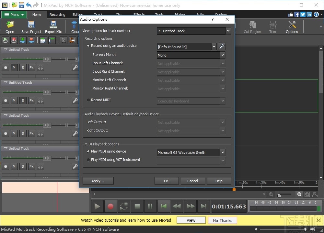324x233 pixels.
Task: Click the go to start transport button
Action: 164,206
